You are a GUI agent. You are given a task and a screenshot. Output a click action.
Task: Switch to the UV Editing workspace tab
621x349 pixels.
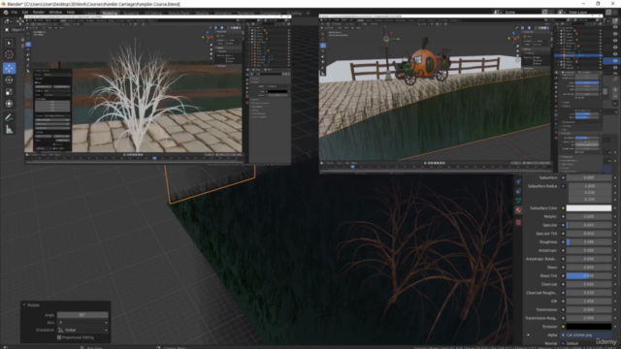click(153, 13)
